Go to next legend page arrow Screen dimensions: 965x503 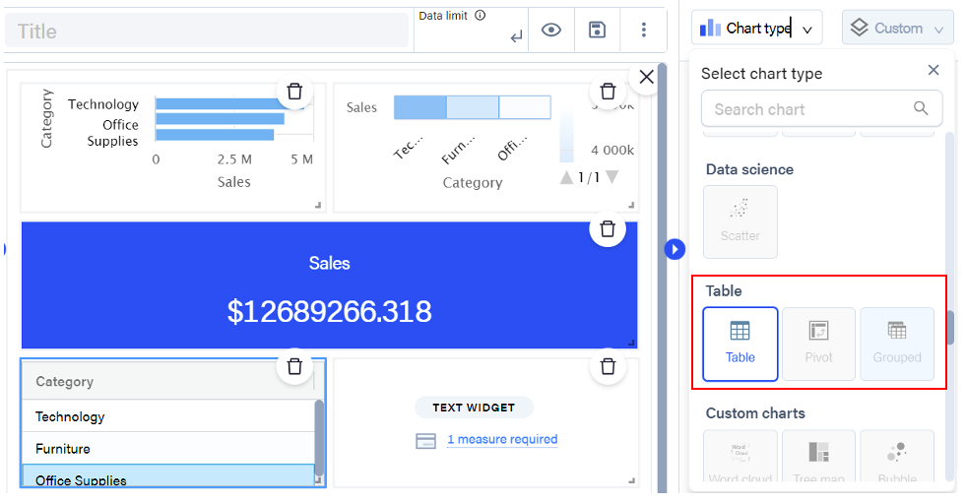[611, 177]
